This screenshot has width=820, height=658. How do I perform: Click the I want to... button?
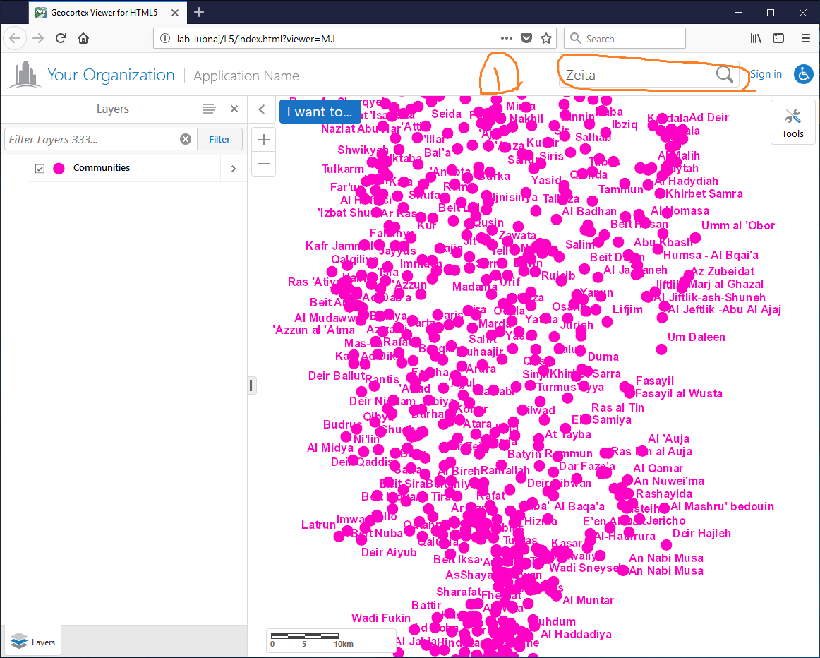tap(320, 112)
